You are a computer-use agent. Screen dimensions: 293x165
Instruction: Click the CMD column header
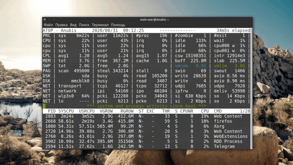pyautogui.click(x=218, y=111)
